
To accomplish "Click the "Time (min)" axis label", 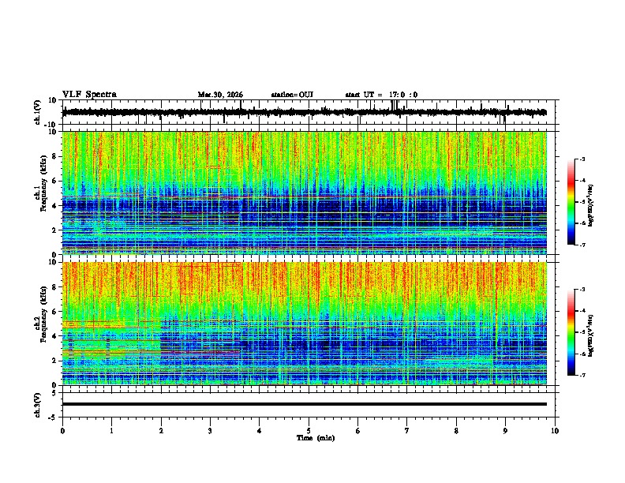I will click(x=316, y=438).
